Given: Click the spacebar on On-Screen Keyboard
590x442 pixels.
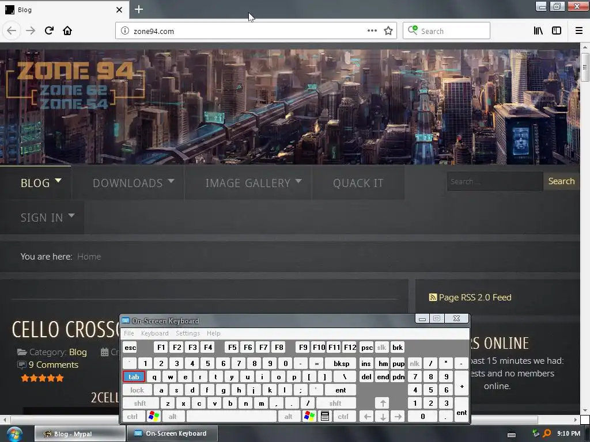Looking at the screenshot, I should pyautogui.click(x=232, y=417).
